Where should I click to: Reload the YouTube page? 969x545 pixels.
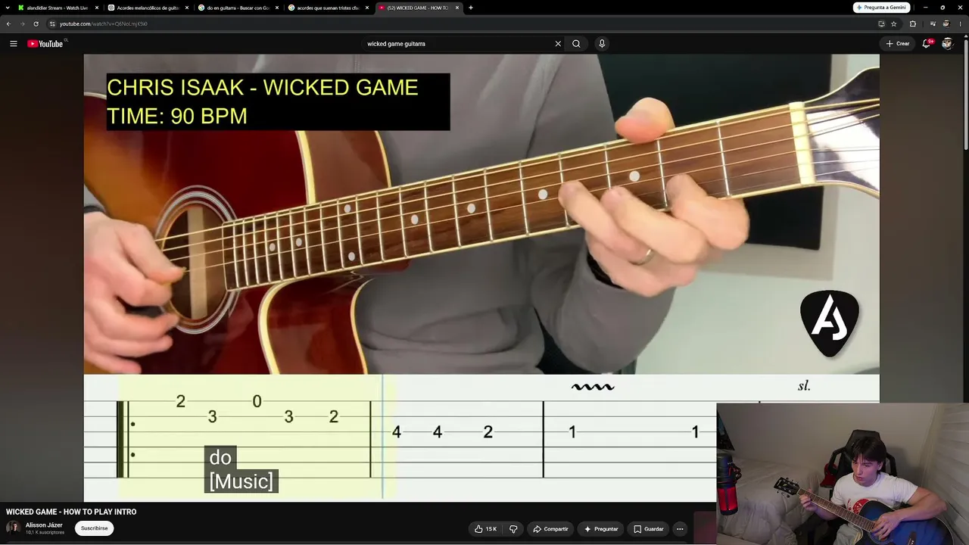tap(36, 23)
